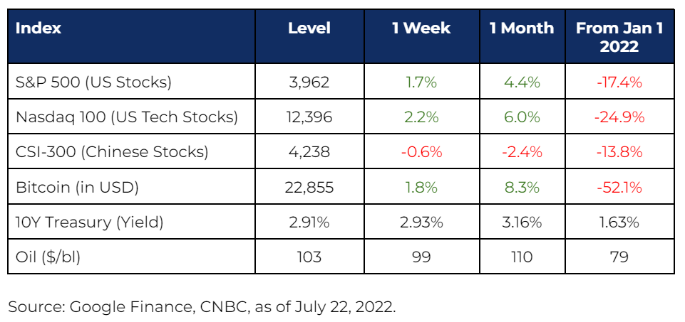
Task: Click the Level column header
Action: (309, 28)
